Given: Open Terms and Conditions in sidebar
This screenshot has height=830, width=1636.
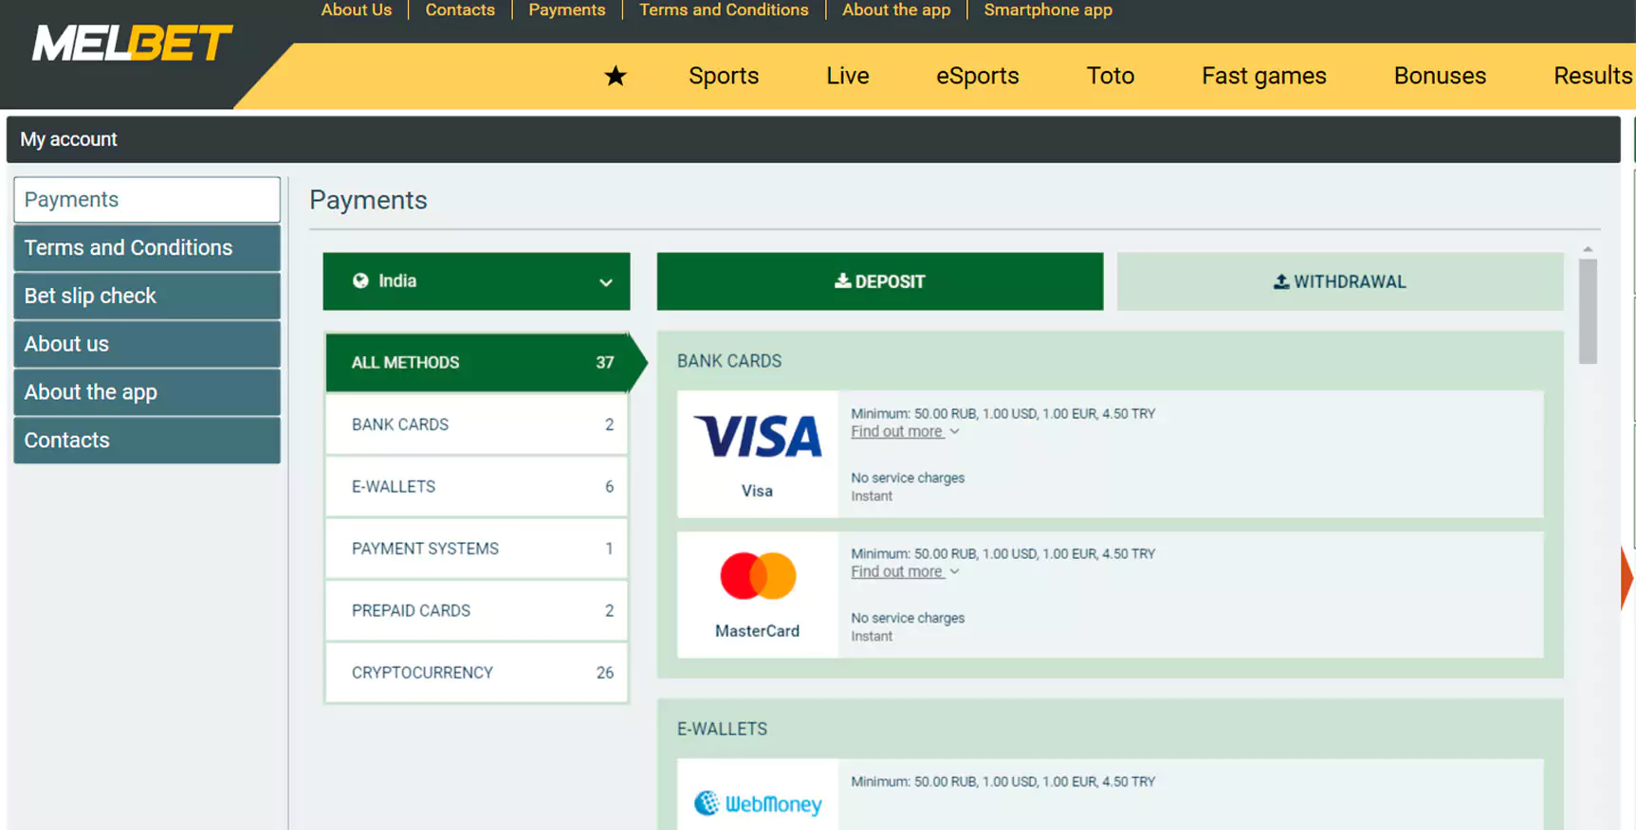Looking at the screenshot, I should 147,247.
